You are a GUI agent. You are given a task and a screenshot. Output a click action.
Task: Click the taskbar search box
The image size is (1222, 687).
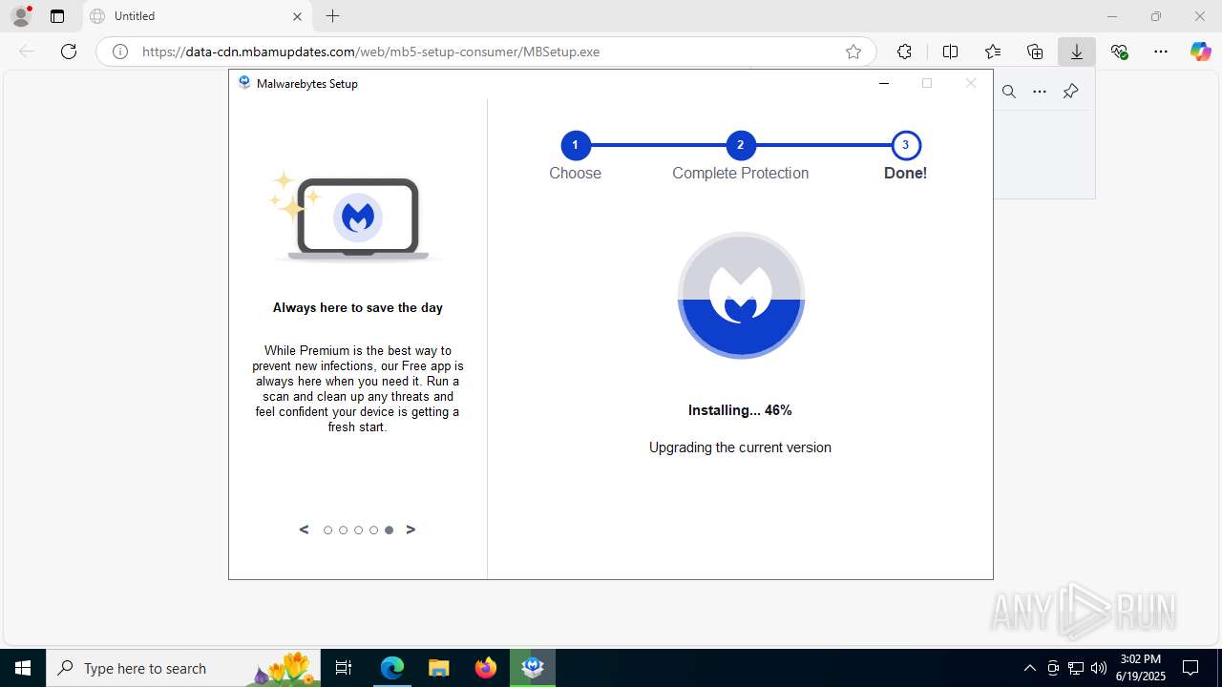183,668
